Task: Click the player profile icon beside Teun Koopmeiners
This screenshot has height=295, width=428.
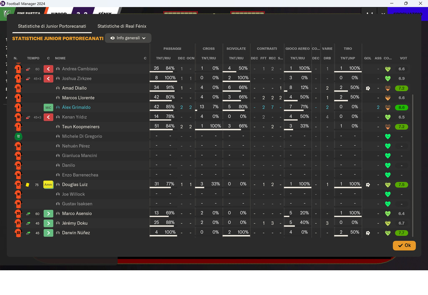Action: click(x=58, y=127)
